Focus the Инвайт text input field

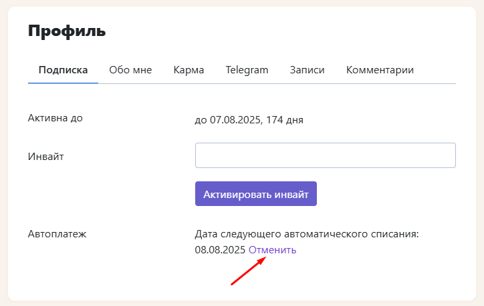pos(325,155)
